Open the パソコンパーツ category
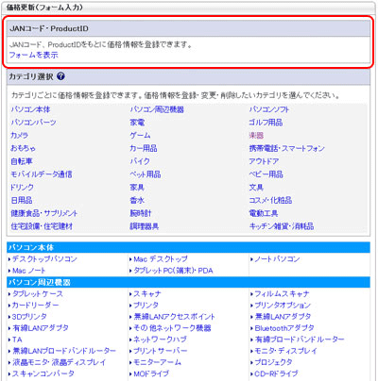The width and height of the screenshot is (378, 381). [x=33, y=123]
